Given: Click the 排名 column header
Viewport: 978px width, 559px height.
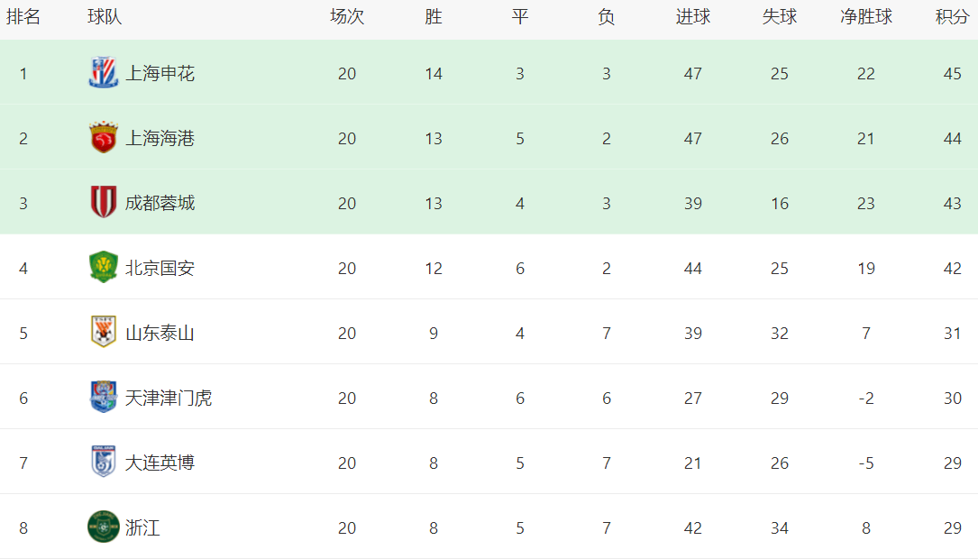Looking at the screenshot, I should [23, 17].
